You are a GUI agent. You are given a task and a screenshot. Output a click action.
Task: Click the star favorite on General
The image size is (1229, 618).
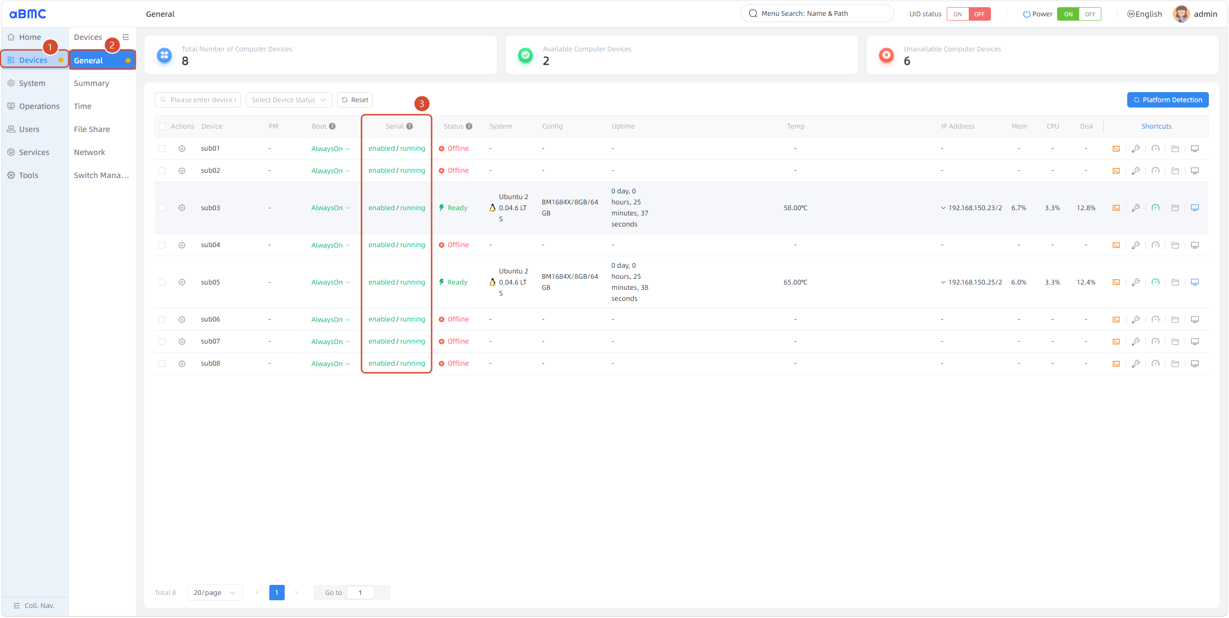(x=128, y=60)
